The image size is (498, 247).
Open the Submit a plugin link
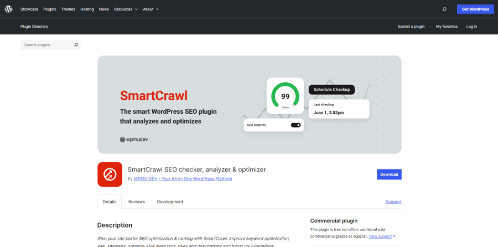coord(411,27)
